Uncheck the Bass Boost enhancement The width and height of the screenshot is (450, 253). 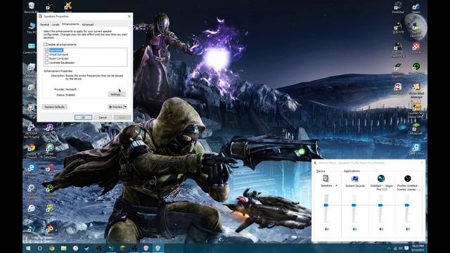47,50
